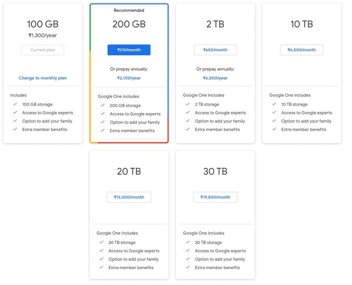The height and width of the screenshot is (285, 352).
Task: Pick the ₹6,500/month 10 TB plan
Action: (301, 50)
